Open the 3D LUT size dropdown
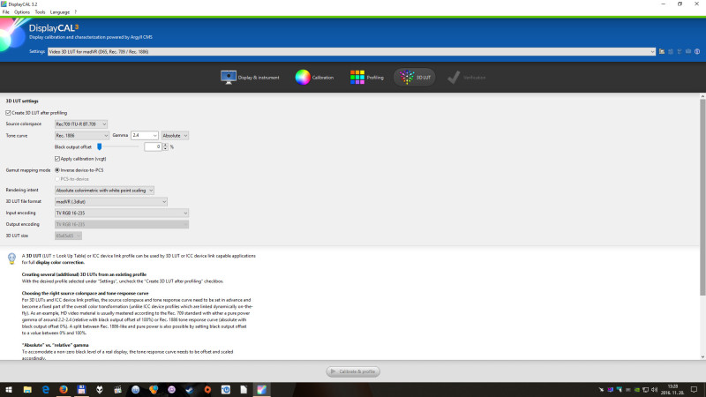Viewport: 706px width, 397px height. tap(68, 236)
